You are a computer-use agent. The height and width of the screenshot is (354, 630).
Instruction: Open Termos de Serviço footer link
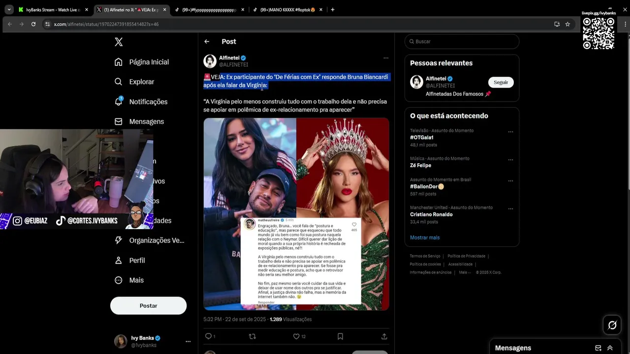coord(425,256)
